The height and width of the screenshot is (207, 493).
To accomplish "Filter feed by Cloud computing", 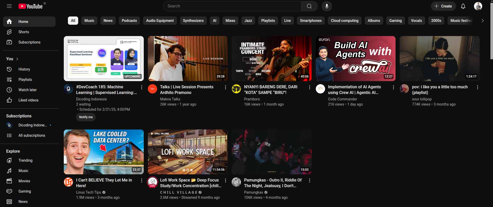I will [x=345, y=21].
